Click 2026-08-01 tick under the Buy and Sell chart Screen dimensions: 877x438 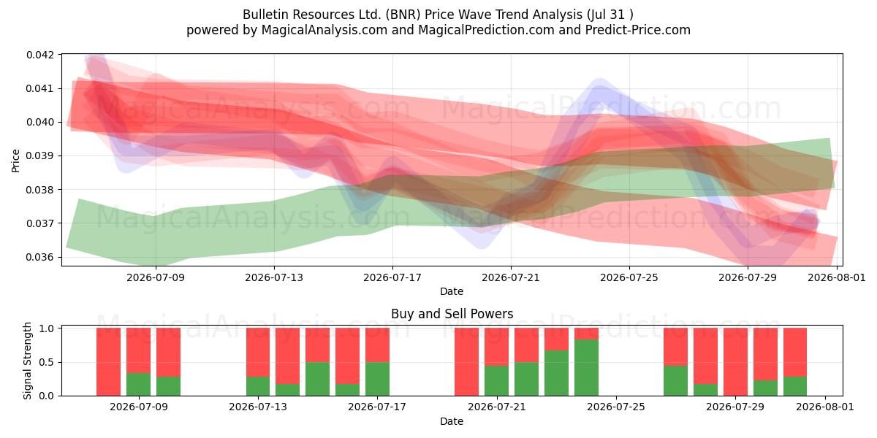pyautogui.click(x=825, y=407)
